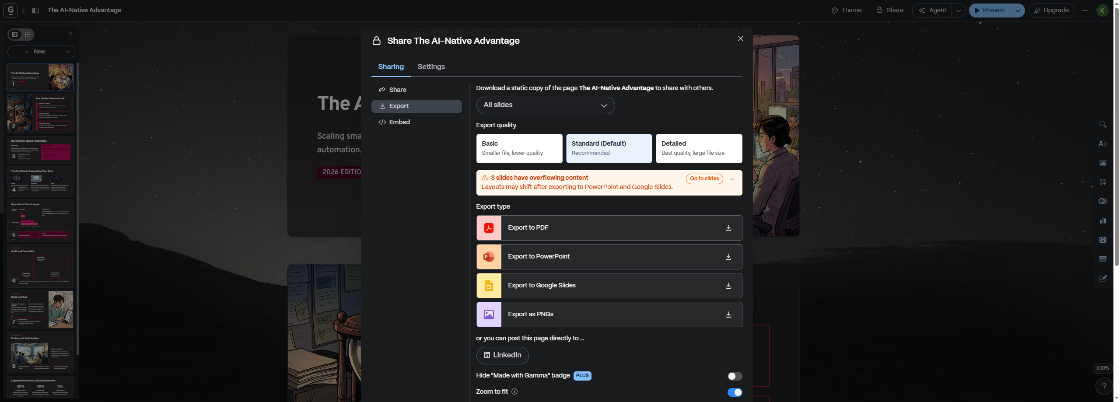
Task: Click Export as PNGs download icon
Action: (x=728, y=315)
